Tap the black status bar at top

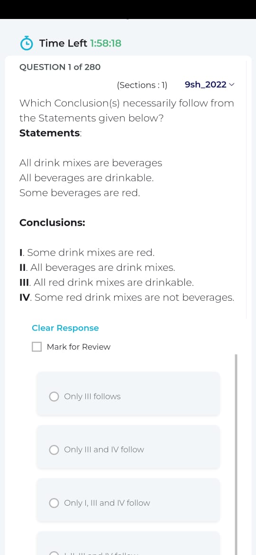tap(128, 9)
